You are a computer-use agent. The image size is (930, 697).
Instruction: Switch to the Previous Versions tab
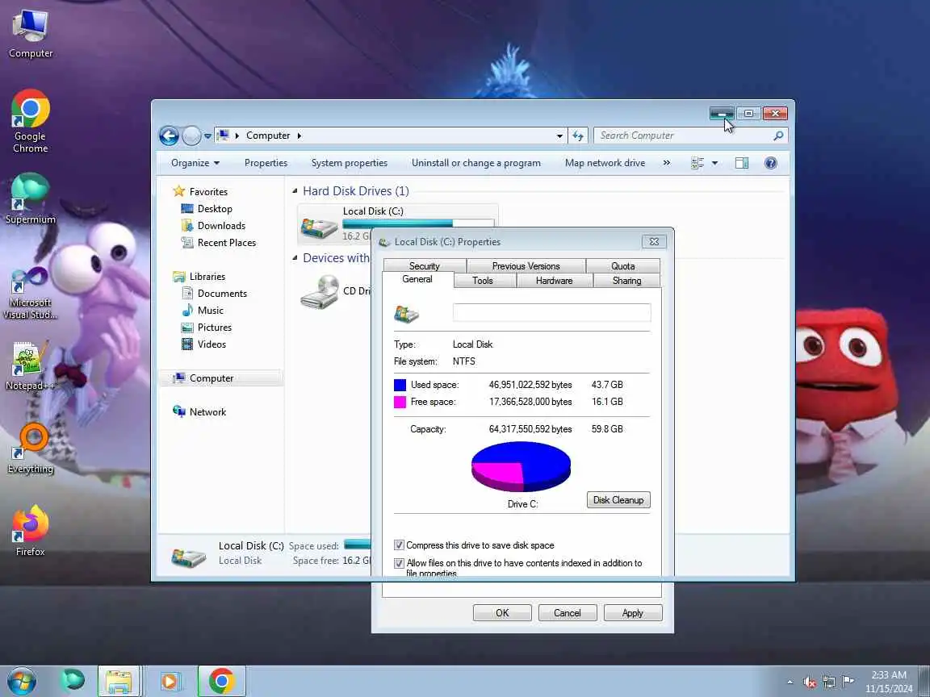click(x=526, y=266)
